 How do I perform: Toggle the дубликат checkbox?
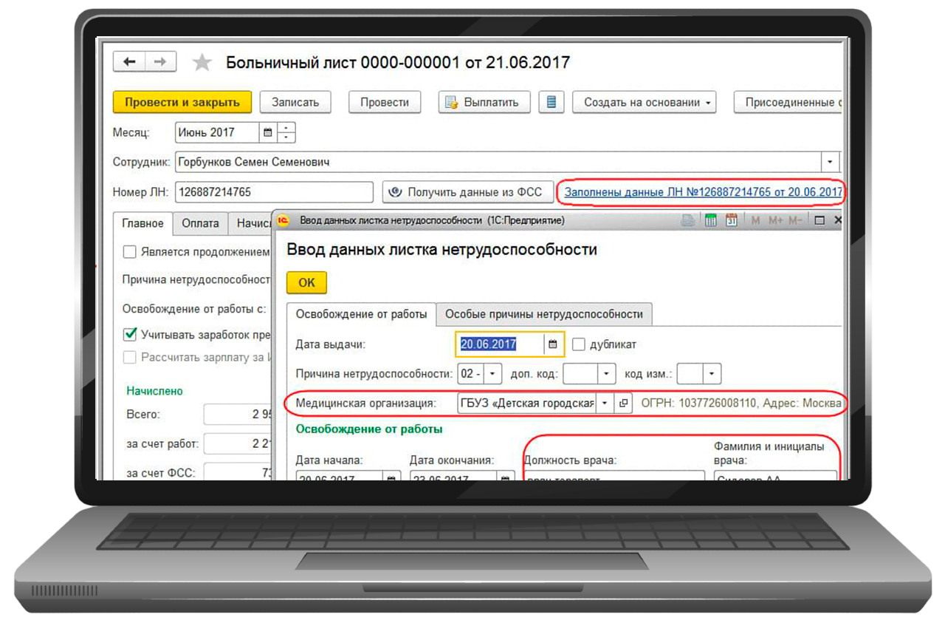click(579, 344)
